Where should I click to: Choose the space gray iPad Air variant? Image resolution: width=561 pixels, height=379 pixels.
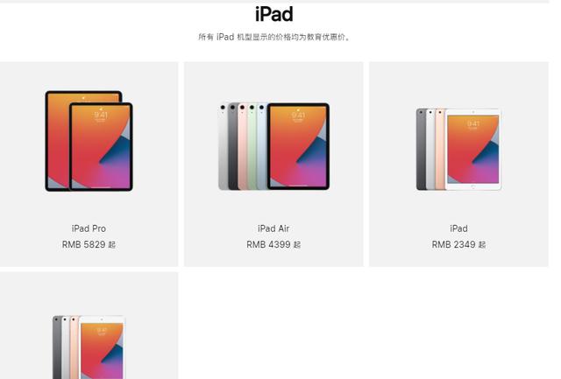click(x=233, y=146)
